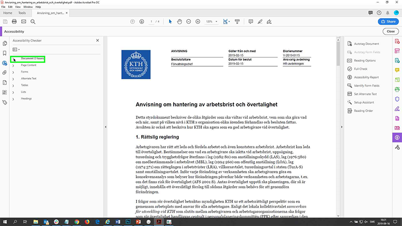The width and height of the screenshot is (402, 226).
Task: Open the Accessibility Checker panel icon
Action: (x=5, y=63)
